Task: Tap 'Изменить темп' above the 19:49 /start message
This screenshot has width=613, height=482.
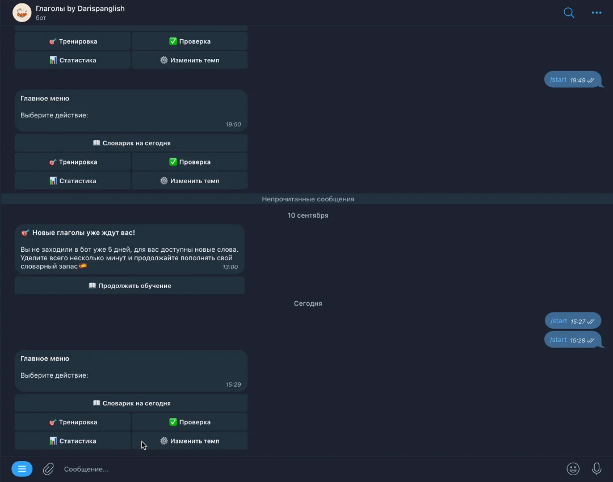Action: point(190,60)
